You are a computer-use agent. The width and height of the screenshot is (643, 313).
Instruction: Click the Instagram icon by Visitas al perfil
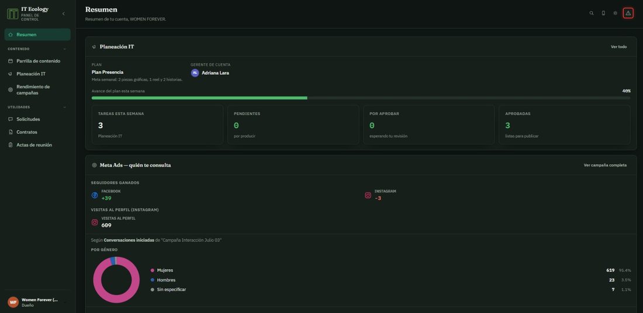point(95,222)
